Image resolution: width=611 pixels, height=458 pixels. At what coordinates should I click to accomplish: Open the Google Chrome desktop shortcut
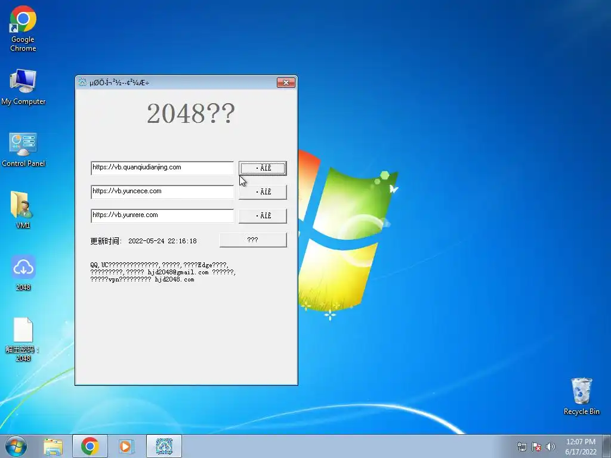(23, 29)
